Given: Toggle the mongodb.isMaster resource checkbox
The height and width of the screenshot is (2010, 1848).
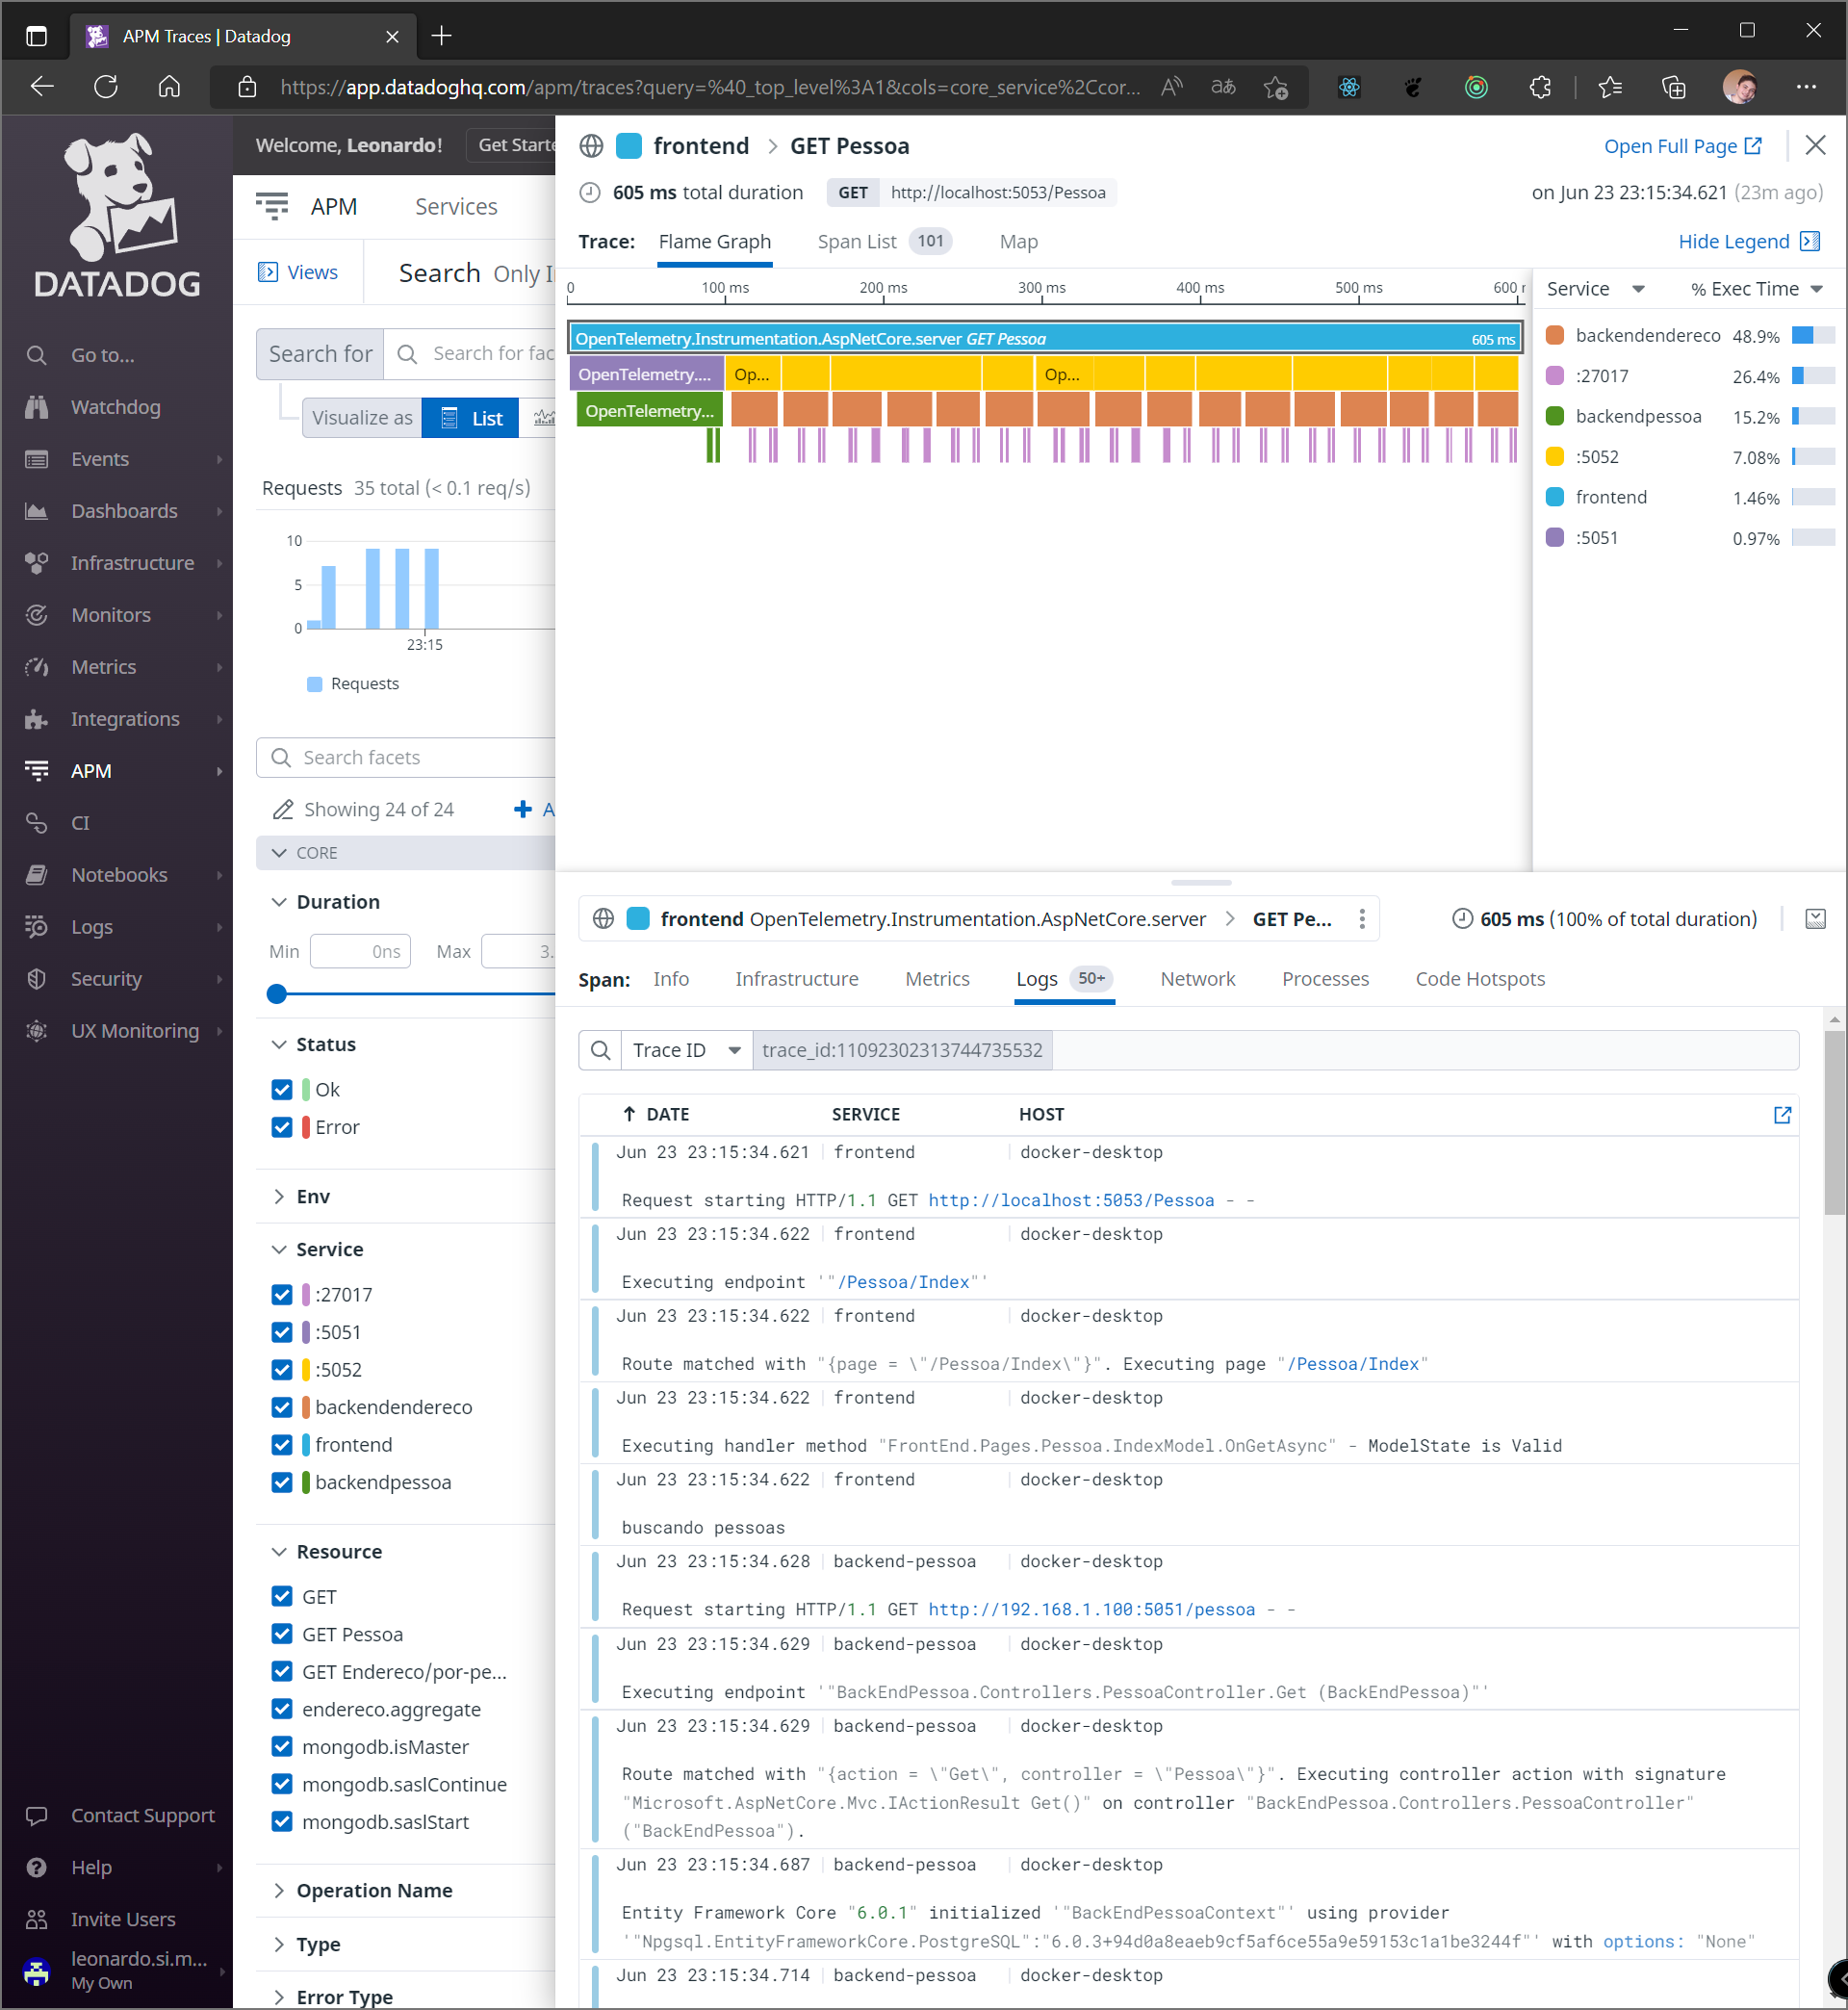Looking at the screenshot, I should [x=282, y=1747].
